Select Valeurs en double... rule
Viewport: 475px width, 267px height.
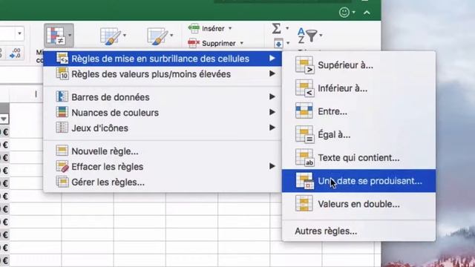pyautogui.click(x=358, y=204)
